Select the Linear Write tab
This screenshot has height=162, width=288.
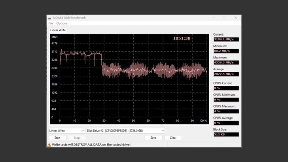click(x=58, y=30)
